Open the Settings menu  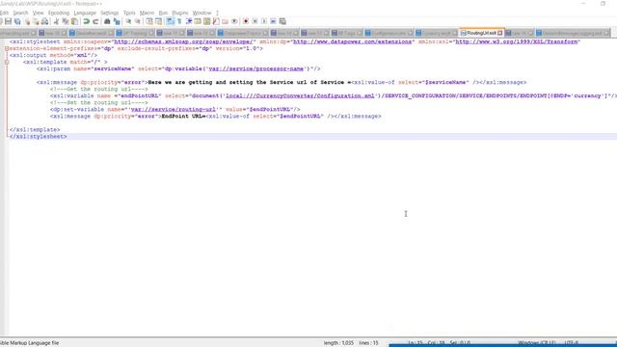(x=109, y=13)
